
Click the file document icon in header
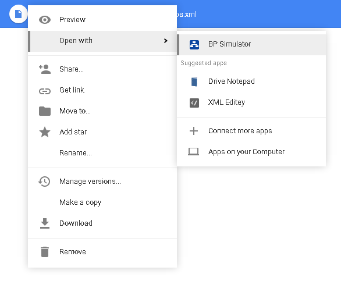coord(18,14)
